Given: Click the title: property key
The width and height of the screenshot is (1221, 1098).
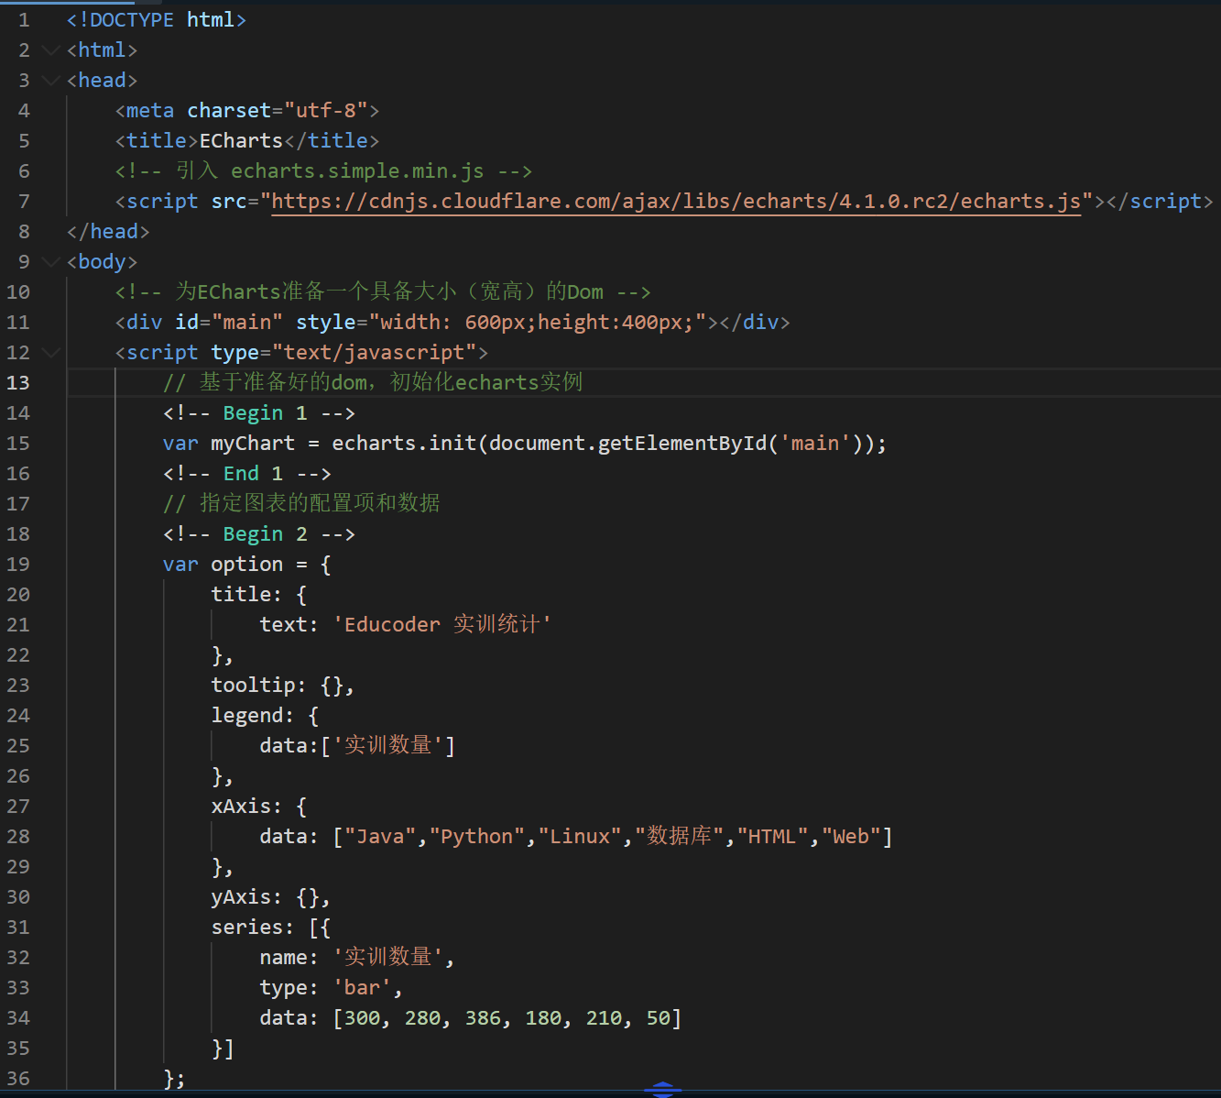Looking at the screenshot, I should [246, 595].
